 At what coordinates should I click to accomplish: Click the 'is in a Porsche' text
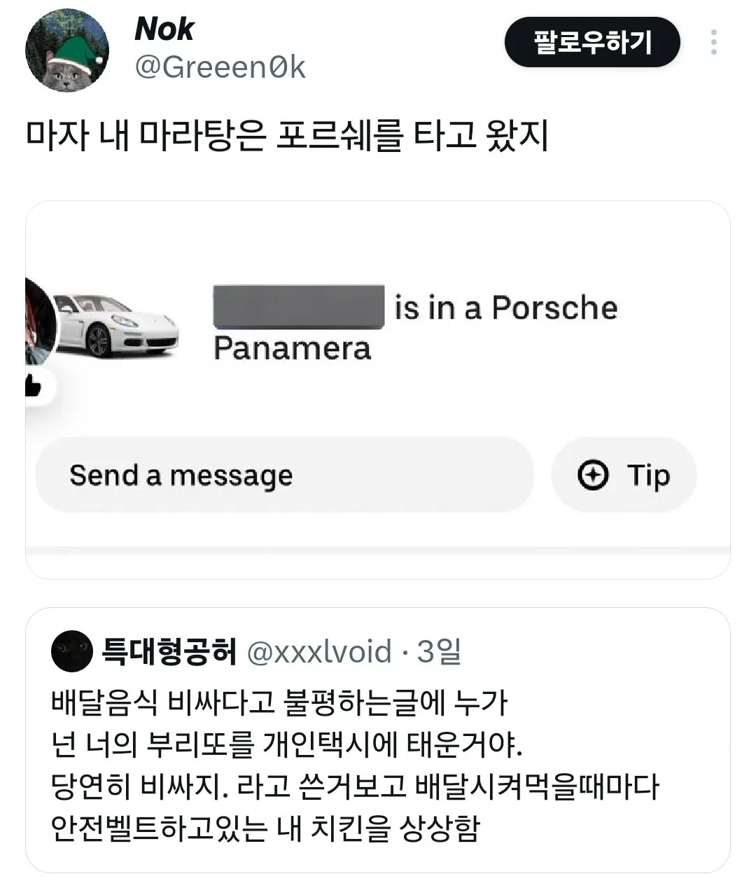click(x=506, y=308)
